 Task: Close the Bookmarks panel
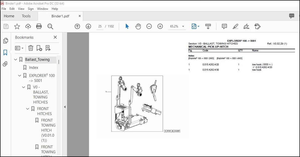(55, 37)
